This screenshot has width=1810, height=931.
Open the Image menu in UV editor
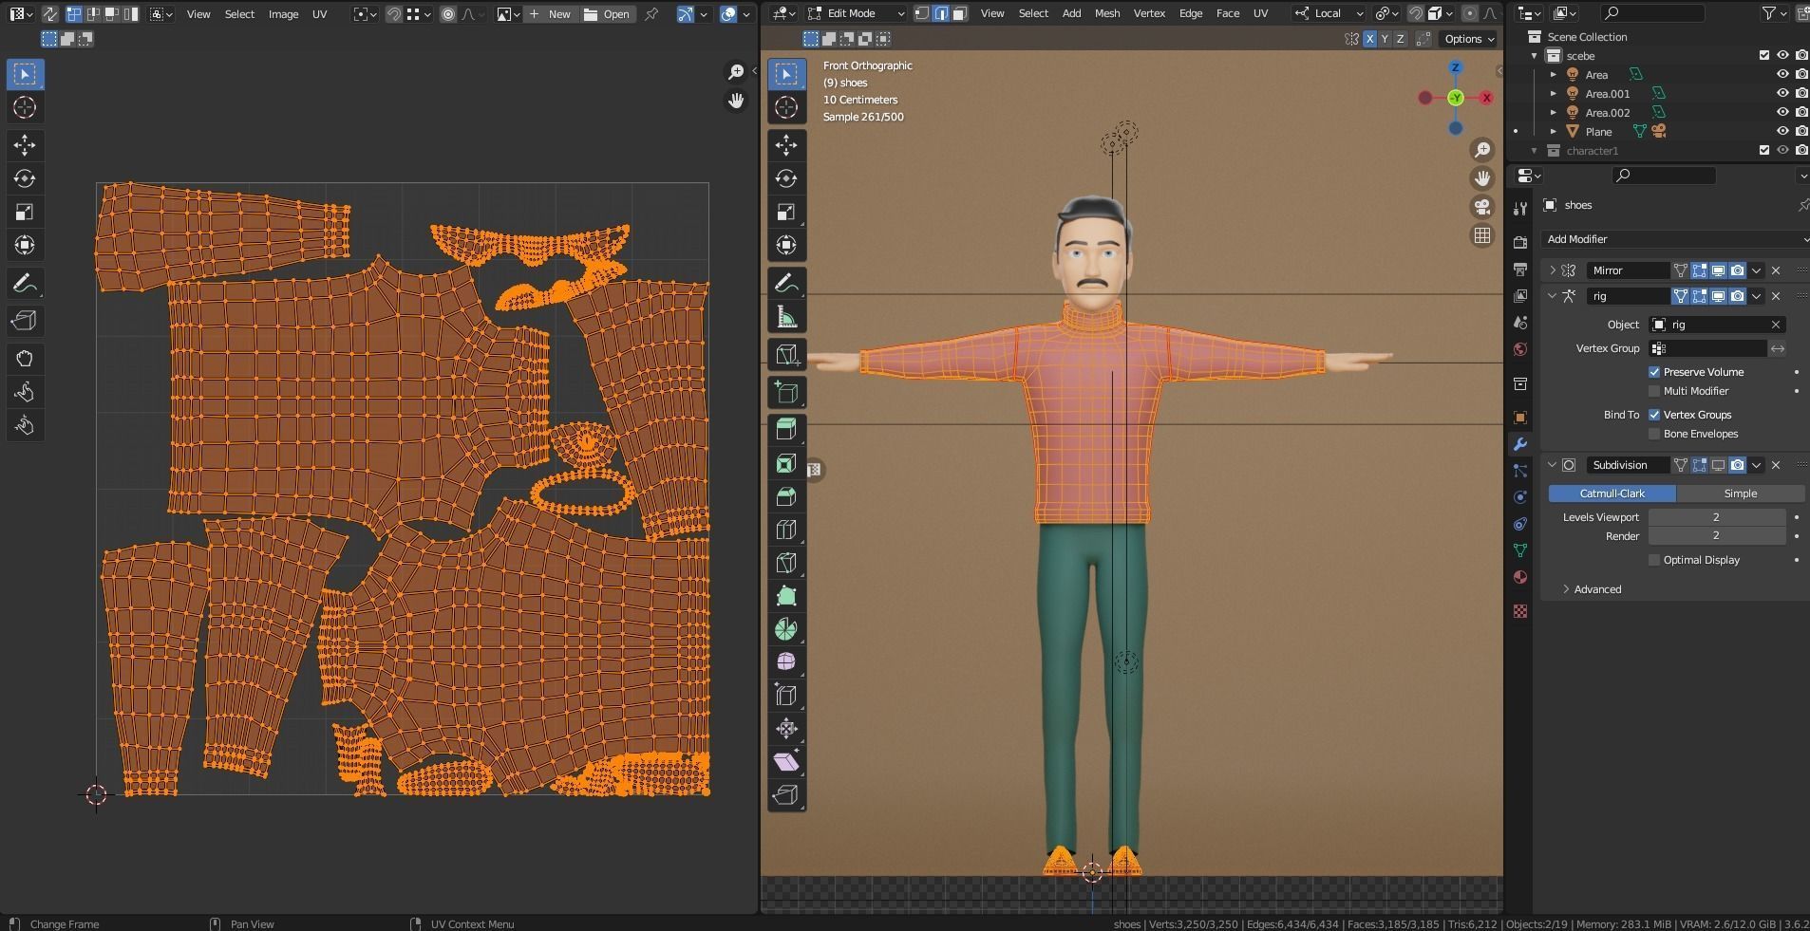(x=283, y=14)
